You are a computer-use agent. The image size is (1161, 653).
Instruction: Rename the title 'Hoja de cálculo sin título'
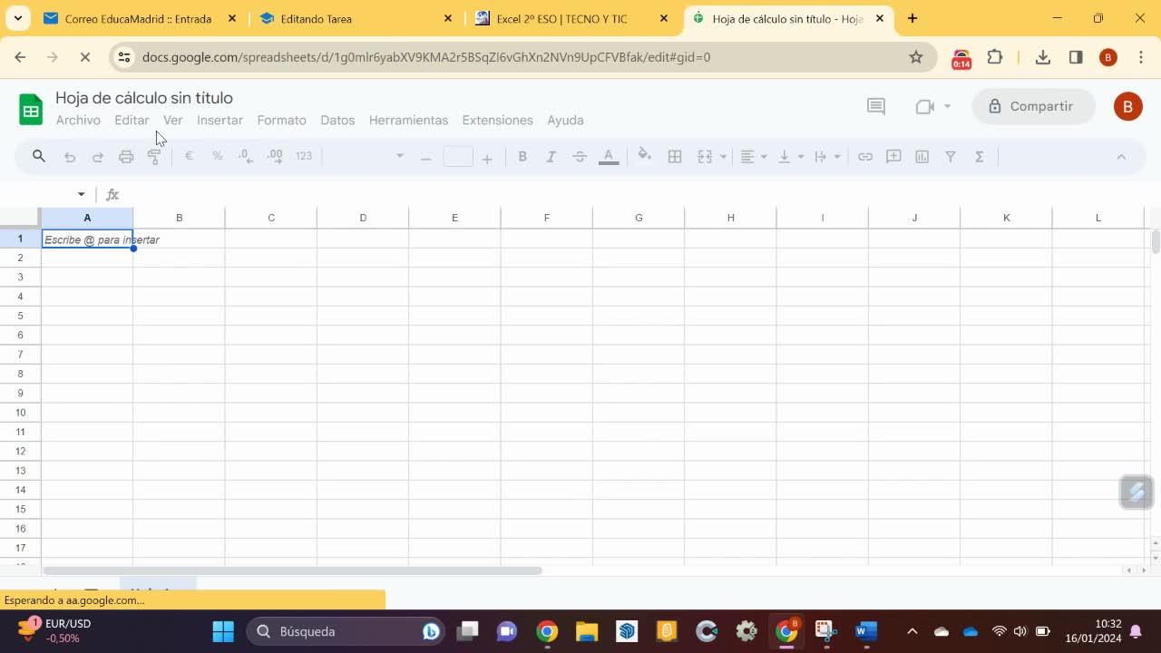[144, 98]
